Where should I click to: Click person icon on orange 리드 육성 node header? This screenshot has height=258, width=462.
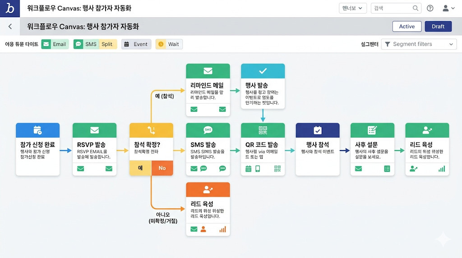tap(208, 189)
